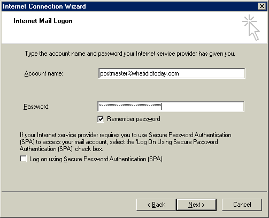Click the empty area of the Password field
This screenshot has width=269, height=218.
(202, 107)
